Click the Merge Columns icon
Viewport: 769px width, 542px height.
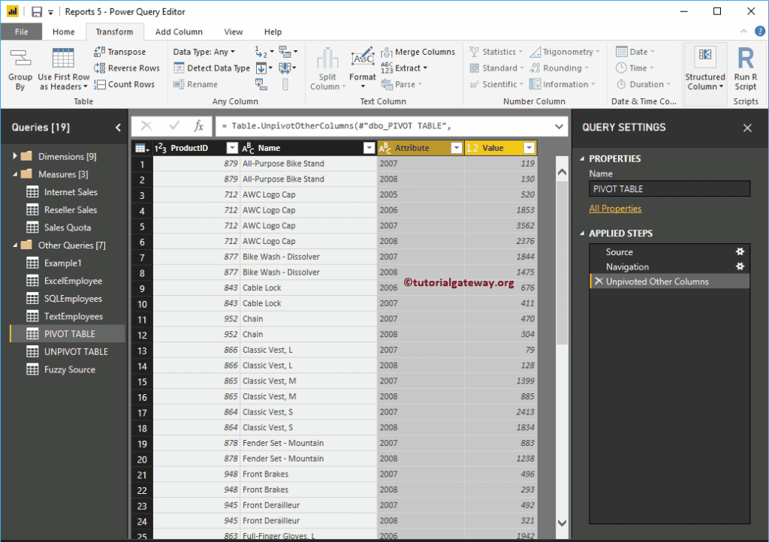(388, 52)
